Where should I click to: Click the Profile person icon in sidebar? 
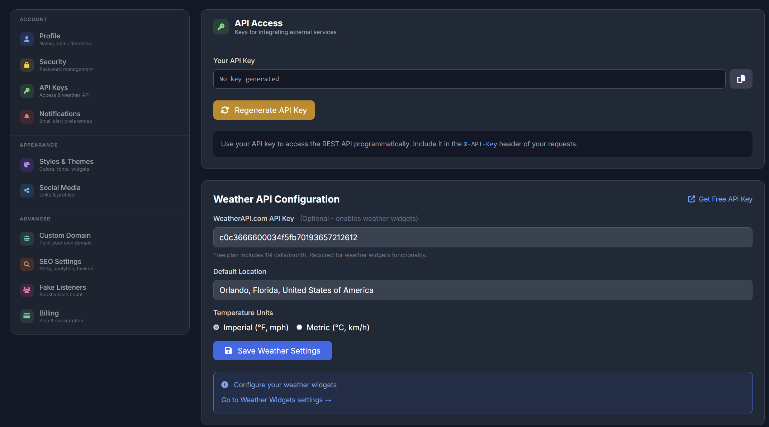[27, 39]
